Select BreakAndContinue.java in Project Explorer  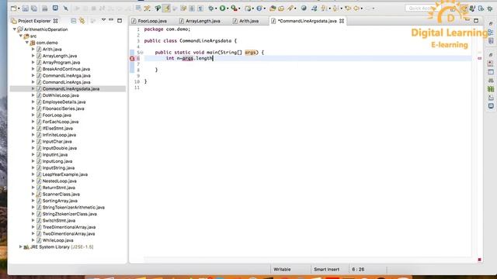click(x=66, y=69)
